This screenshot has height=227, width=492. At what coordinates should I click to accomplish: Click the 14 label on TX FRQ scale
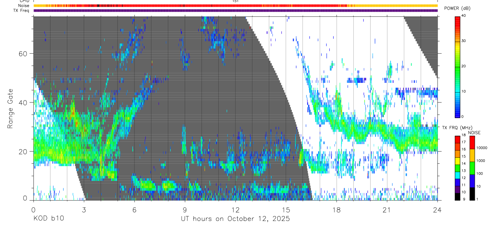point(464,164)
